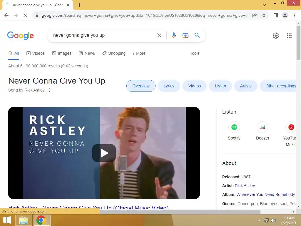This screenshot has height=226, width=301.
Task: Click the share page icon in address bar
Action: click(255, 15)
